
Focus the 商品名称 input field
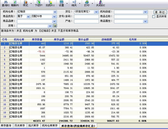[x=131, y=17]
